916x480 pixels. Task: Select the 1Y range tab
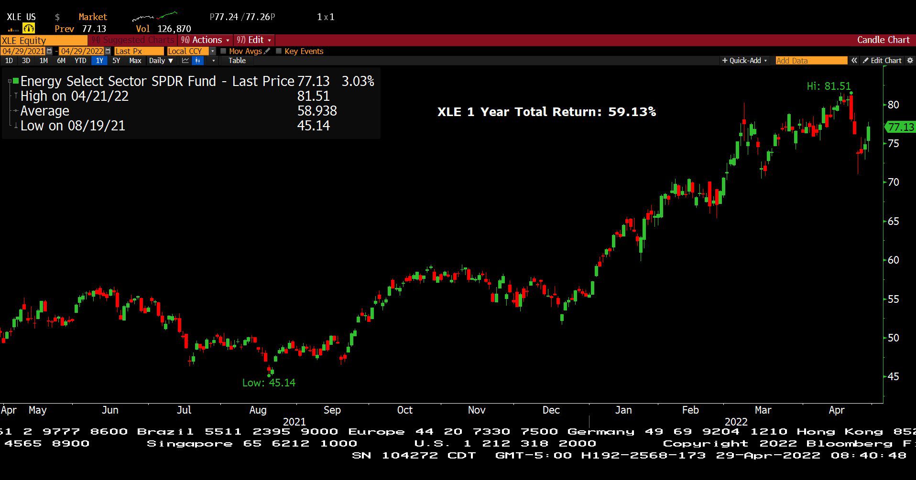99,61
